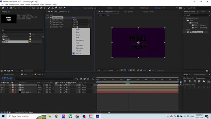This screenshot has height=119, width=211.
Task: Click the label color swatch of layer 1 text
Action: pos(13,85)
